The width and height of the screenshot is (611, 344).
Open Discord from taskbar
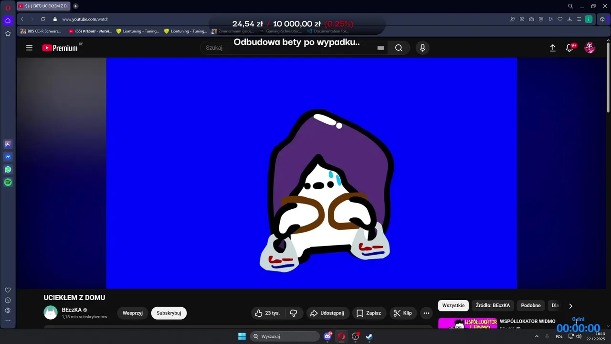(328, 336)
